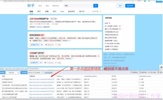Click the blue magnifier search button
163x100 pixels.
(x=96, y=6)
